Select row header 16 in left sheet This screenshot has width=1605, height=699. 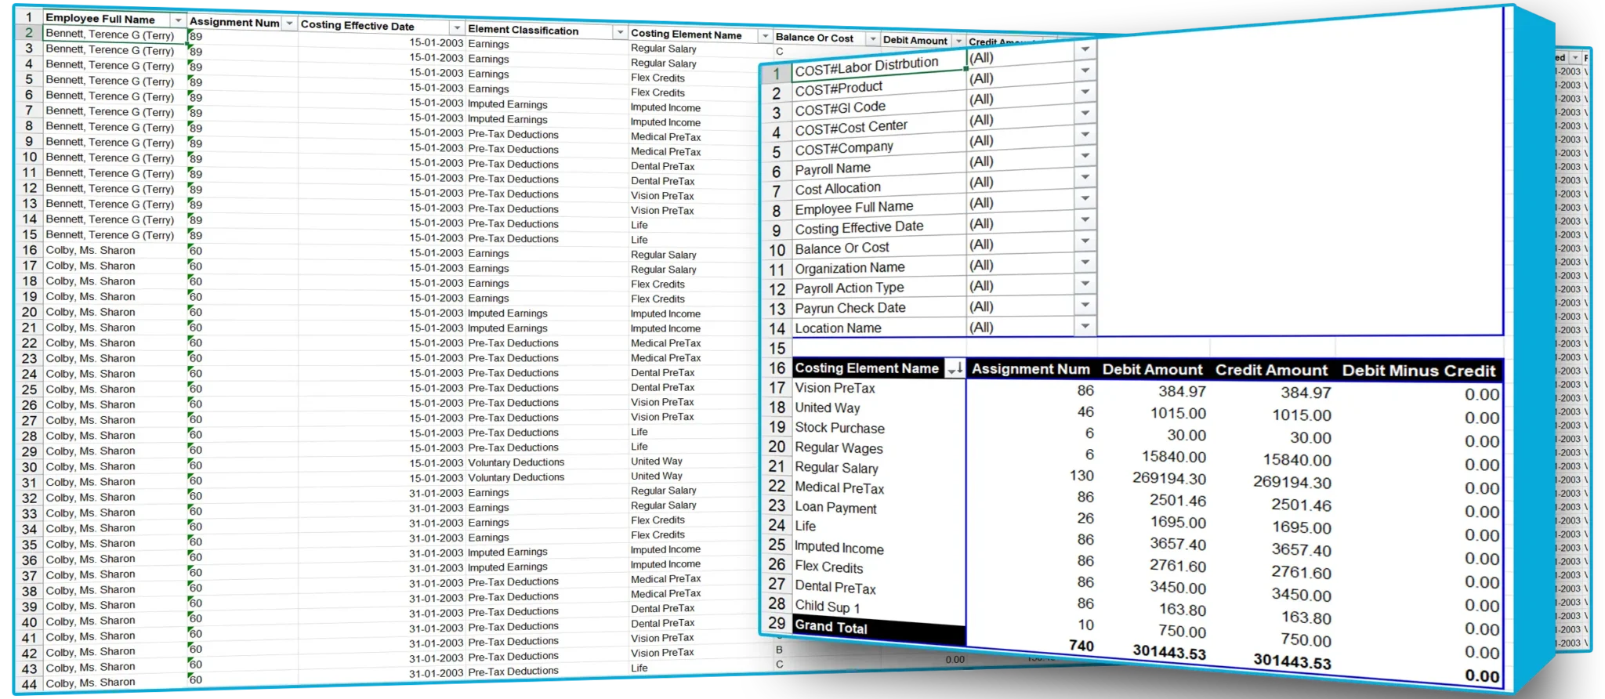(x=29, y=251)
